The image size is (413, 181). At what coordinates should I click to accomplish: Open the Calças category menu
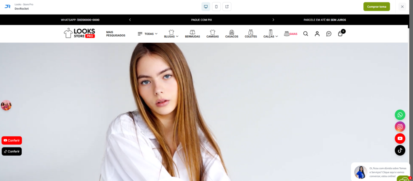[x=271, y=34]
